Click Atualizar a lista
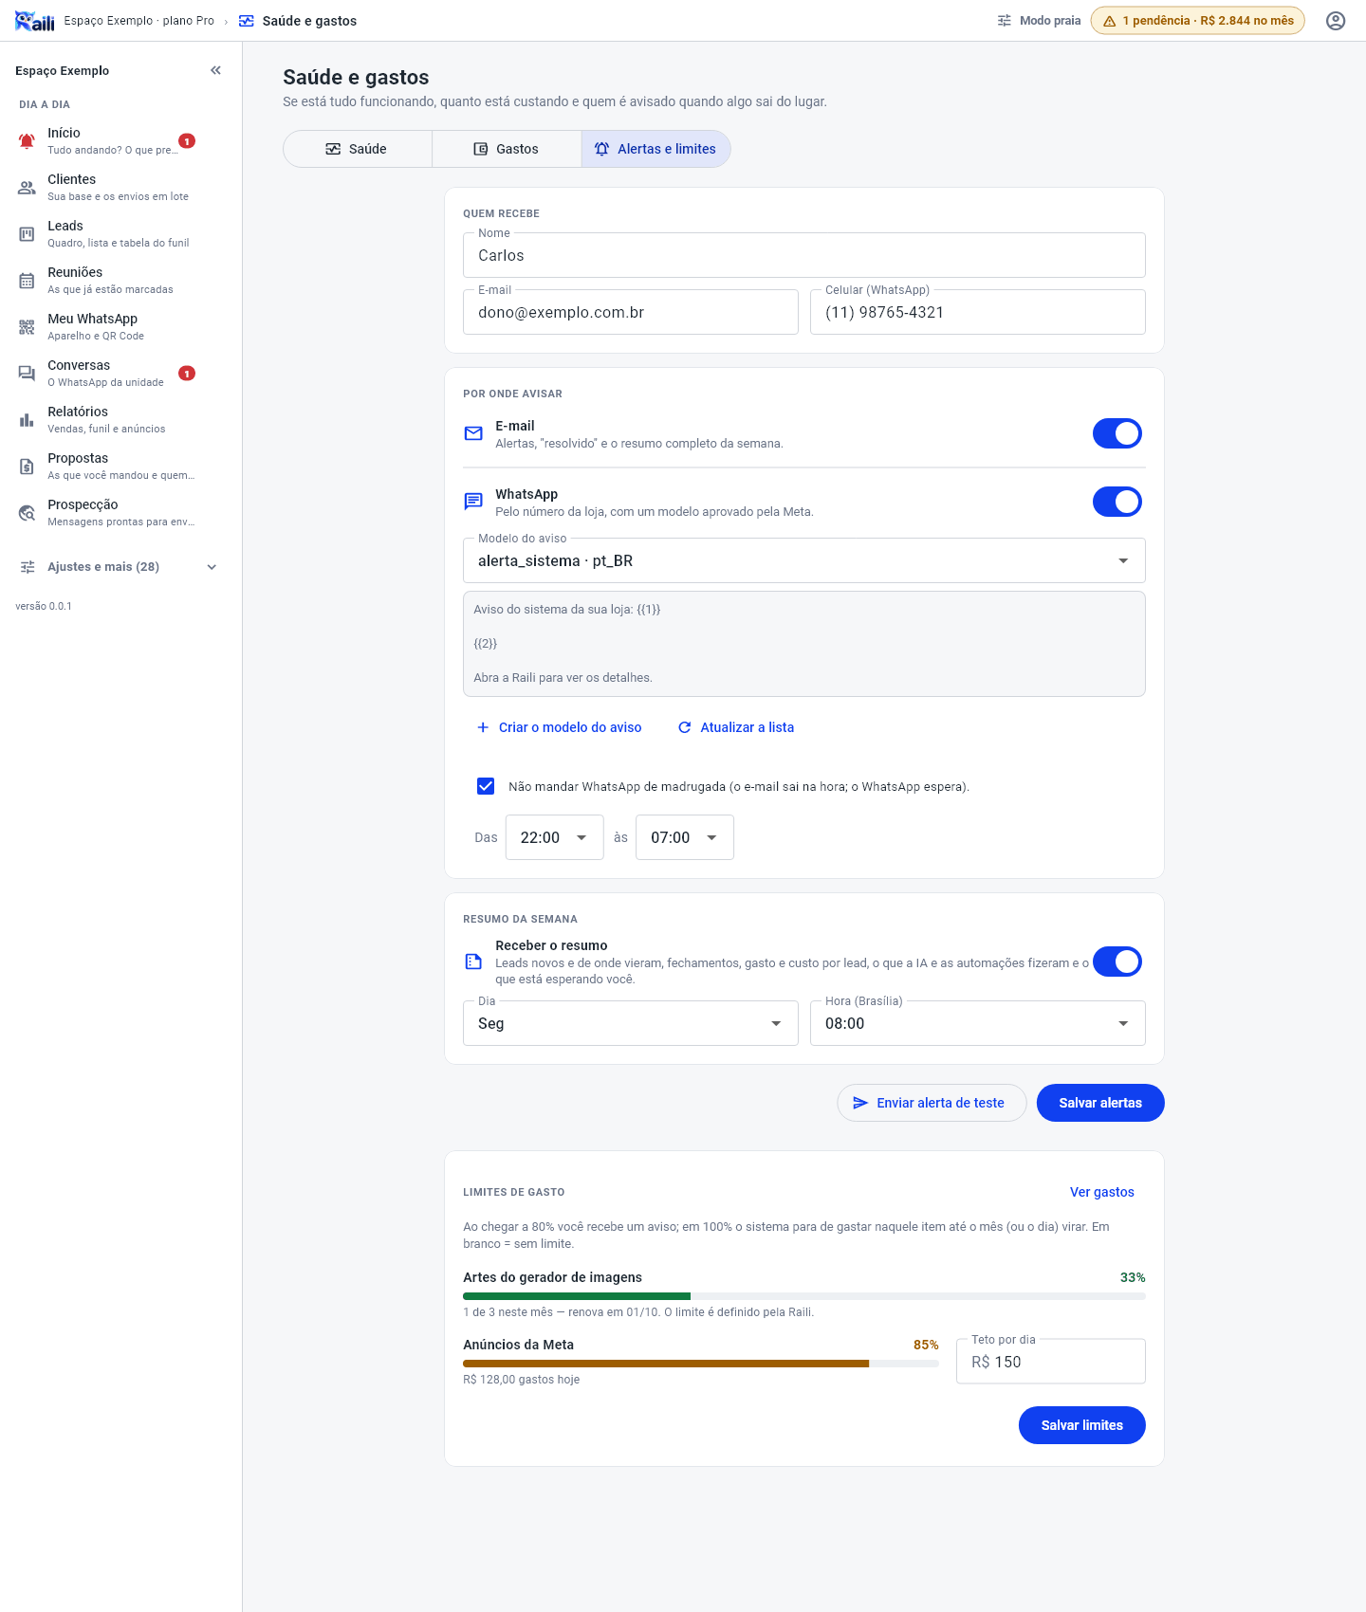The height and width of the screenshot is (1612, 1366). [x=736, y=727]
